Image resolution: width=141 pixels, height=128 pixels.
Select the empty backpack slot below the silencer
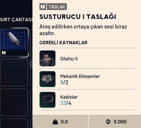[x=14, y=72]
